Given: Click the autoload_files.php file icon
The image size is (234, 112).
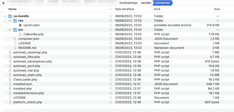Looking at the screenshot, I should [10, 57].
